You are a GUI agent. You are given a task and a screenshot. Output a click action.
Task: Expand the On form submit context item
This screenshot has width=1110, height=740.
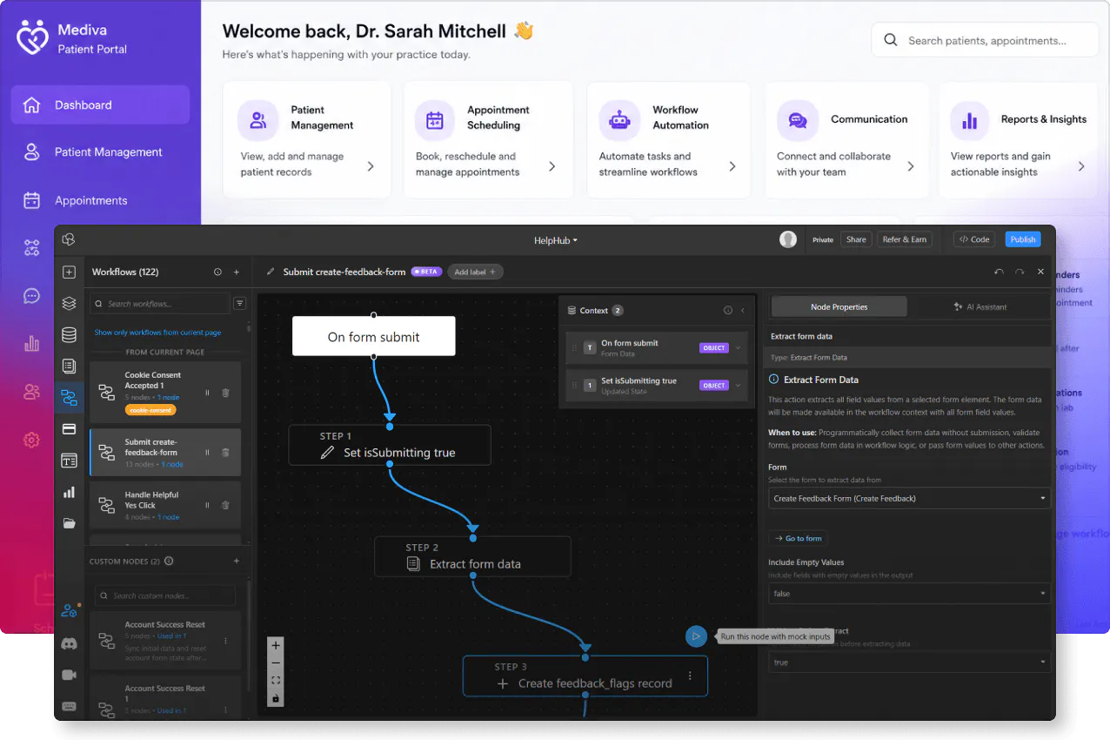[x=738, y=348]
